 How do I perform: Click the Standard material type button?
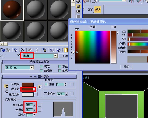point(64,56)
